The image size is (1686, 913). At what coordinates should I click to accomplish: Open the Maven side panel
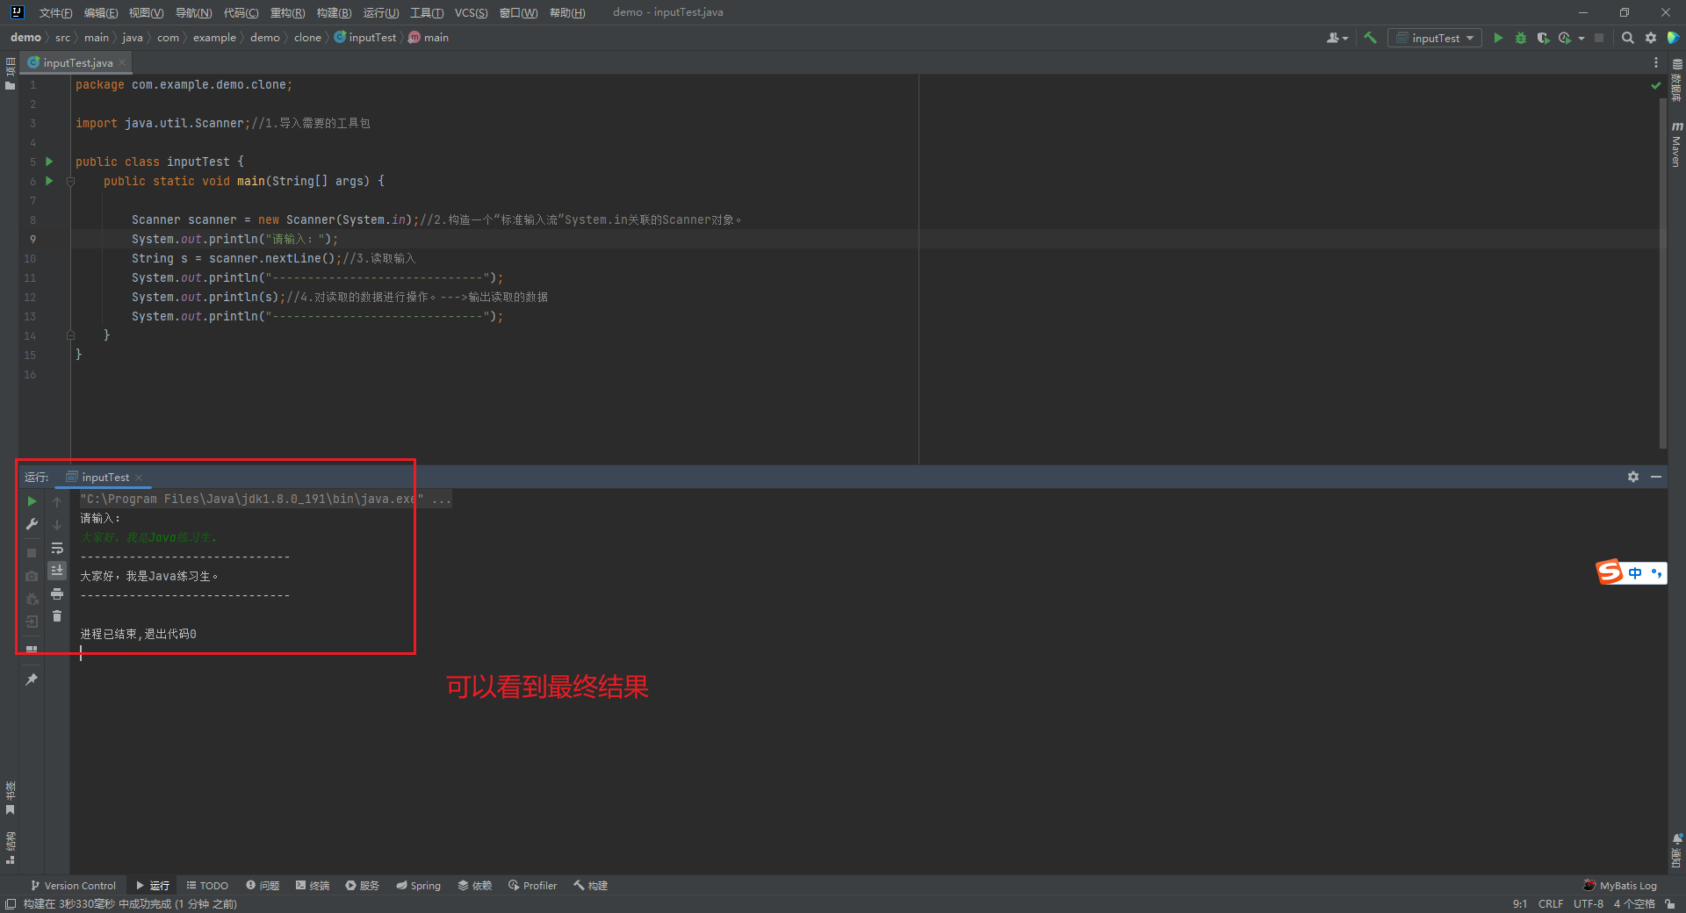(x=1677, y=143)
